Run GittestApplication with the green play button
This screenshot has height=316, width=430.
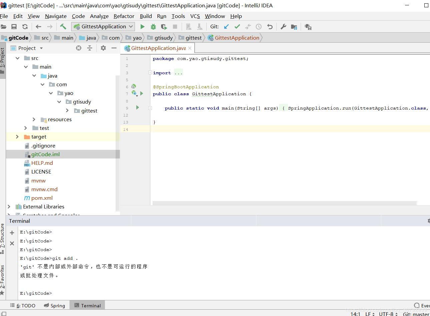(142, 27)
